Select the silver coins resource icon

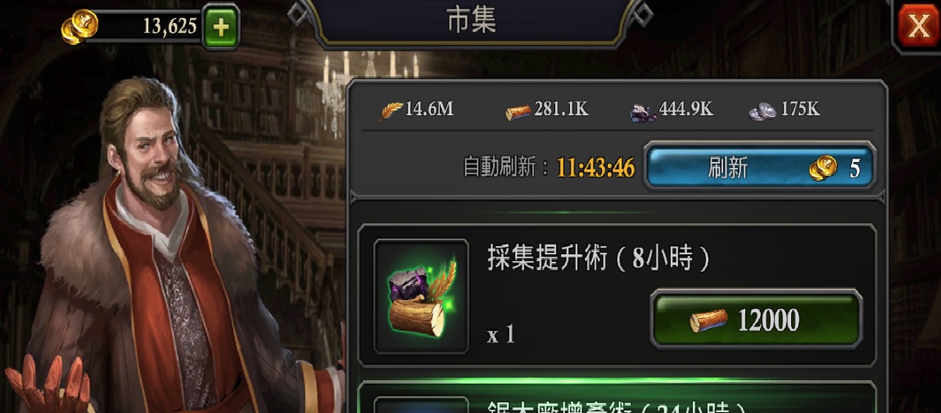[762, 111]
